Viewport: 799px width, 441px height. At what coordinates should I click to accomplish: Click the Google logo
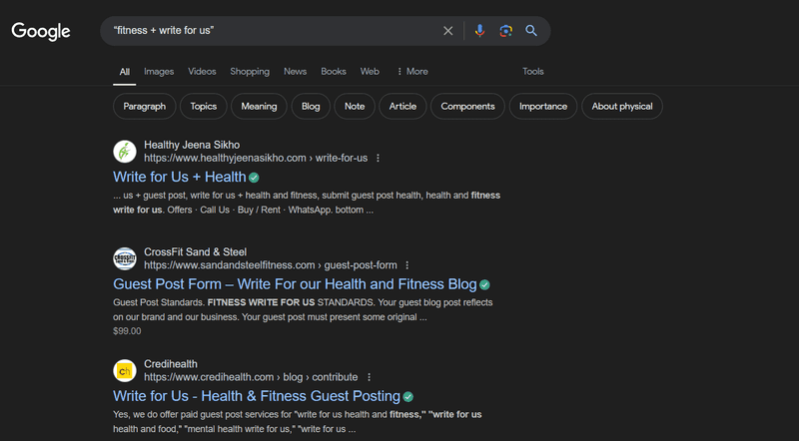[x=41, y=32]
